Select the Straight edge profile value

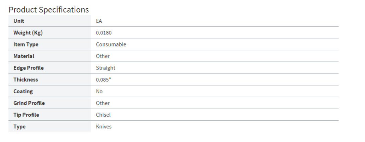coord(105,68)
